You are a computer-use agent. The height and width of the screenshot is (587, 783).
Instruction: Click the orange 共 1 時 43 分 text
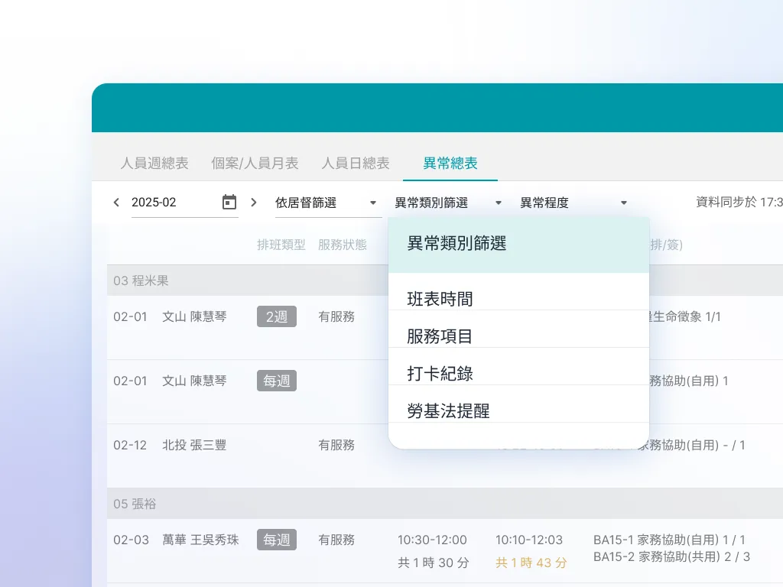click(x=531, y=563)
